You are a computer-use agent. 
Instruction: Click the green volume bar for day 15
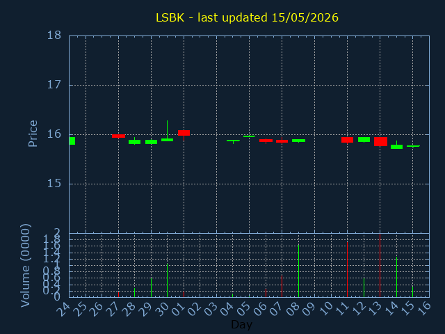(x=412, y=292)
